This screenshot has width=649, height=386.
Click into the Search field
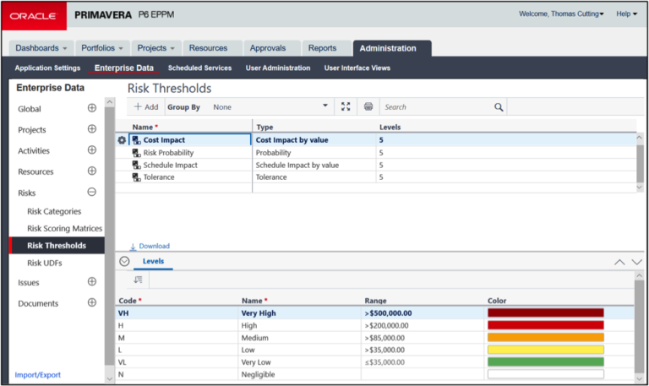pyautogui.click(x=435, y=107)
